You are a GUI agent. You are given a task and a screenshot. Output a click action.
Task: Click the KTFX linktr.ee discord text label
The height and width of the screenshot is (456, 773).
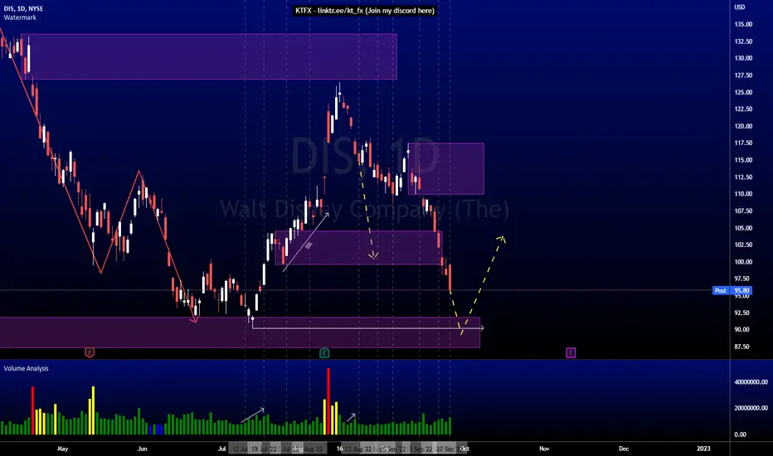(365, 10)
